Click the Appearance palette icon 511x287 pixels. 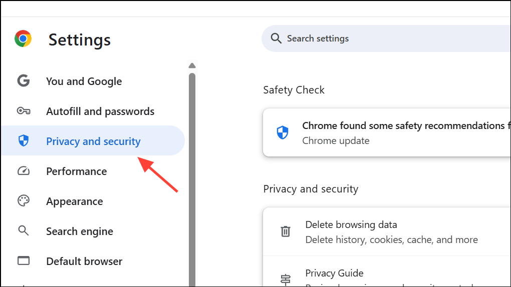[24, 201]
